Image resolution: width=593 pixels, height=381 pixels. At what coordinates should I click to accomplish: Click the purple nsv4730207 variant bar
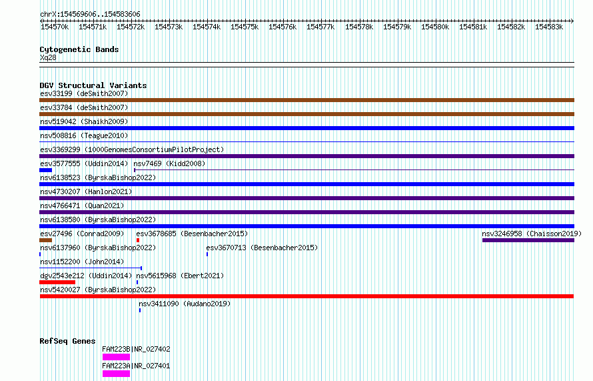(x=306, y=198)
